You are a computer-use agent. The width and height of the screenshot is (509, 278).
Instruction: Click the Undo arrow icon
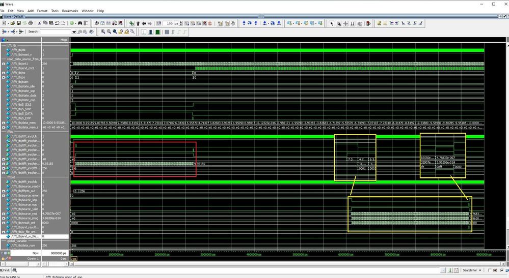pos(57,23)
